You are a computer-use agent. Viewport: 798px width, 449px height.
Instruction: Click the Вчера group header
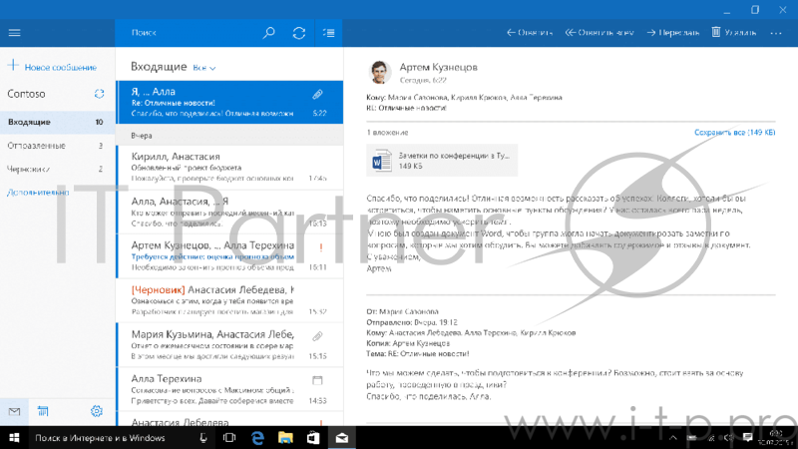(229, 136)
